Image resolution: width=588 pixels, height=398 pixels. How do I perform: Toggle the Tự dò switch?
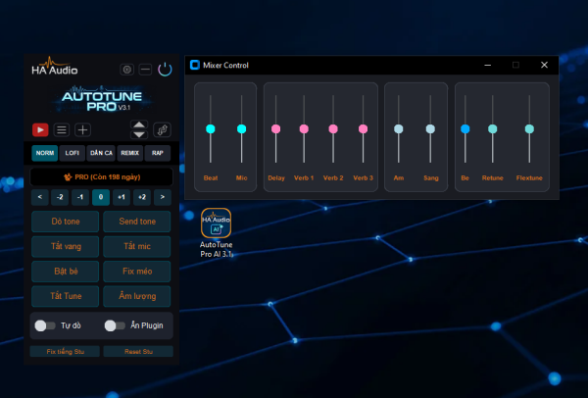coord(45,325)
